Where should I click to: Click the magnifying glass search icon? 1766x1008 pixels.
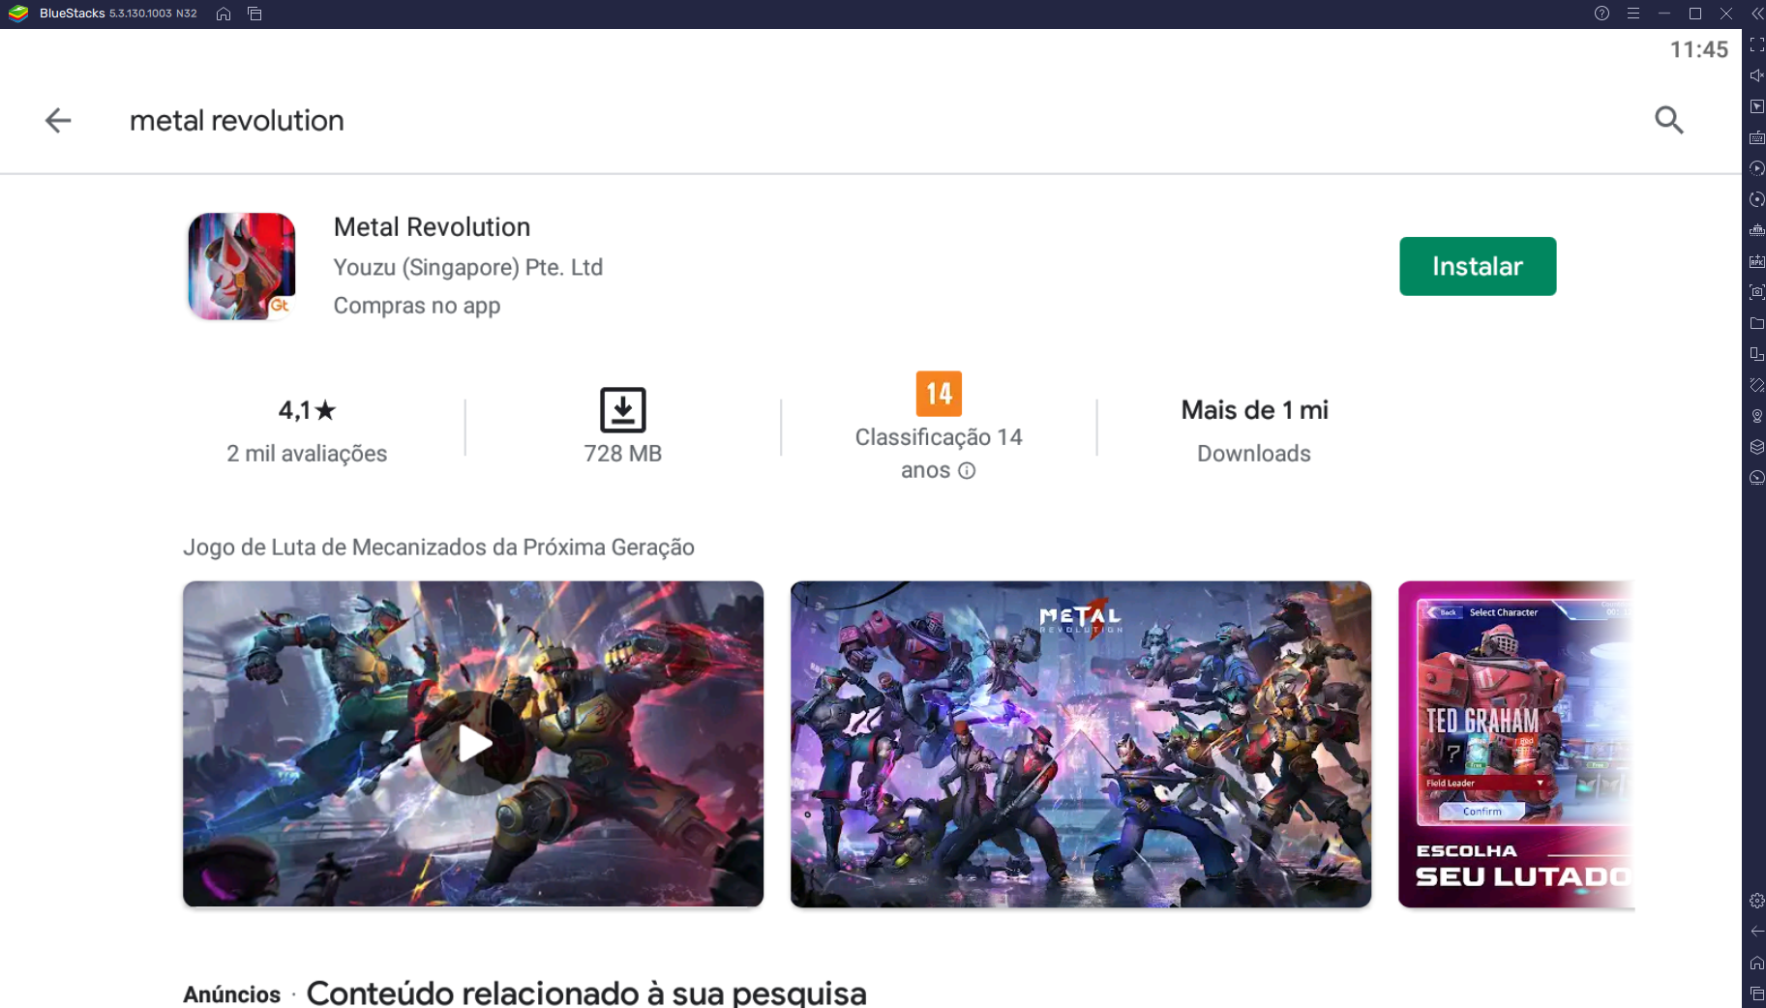coord(1668,120)
